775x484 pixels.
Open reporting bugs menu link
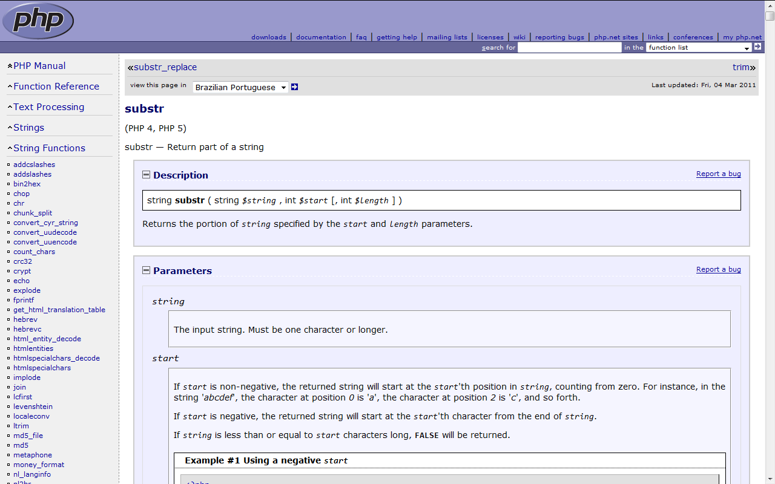pyautogui.click(x=559, y=37)
